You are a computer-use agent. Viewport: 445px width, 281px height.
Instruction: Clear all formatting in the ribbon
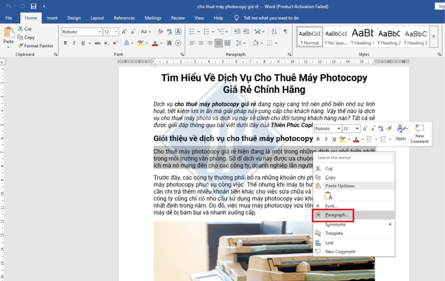tap(160, 32)
